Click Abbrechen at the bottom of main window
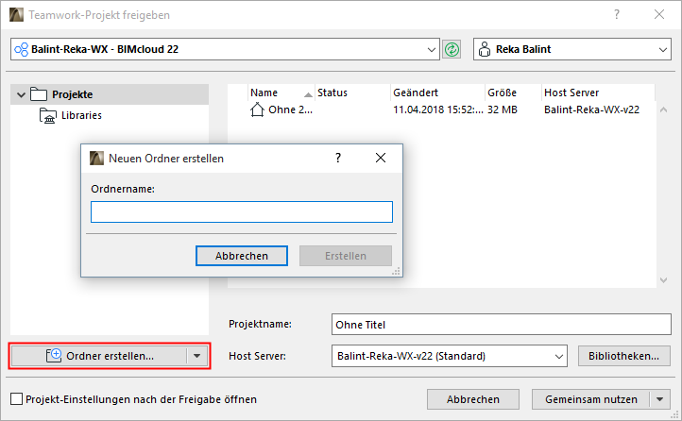682x421 pixels. point(473,399)
